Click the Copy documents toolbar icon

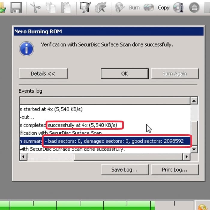coord(50,7)
